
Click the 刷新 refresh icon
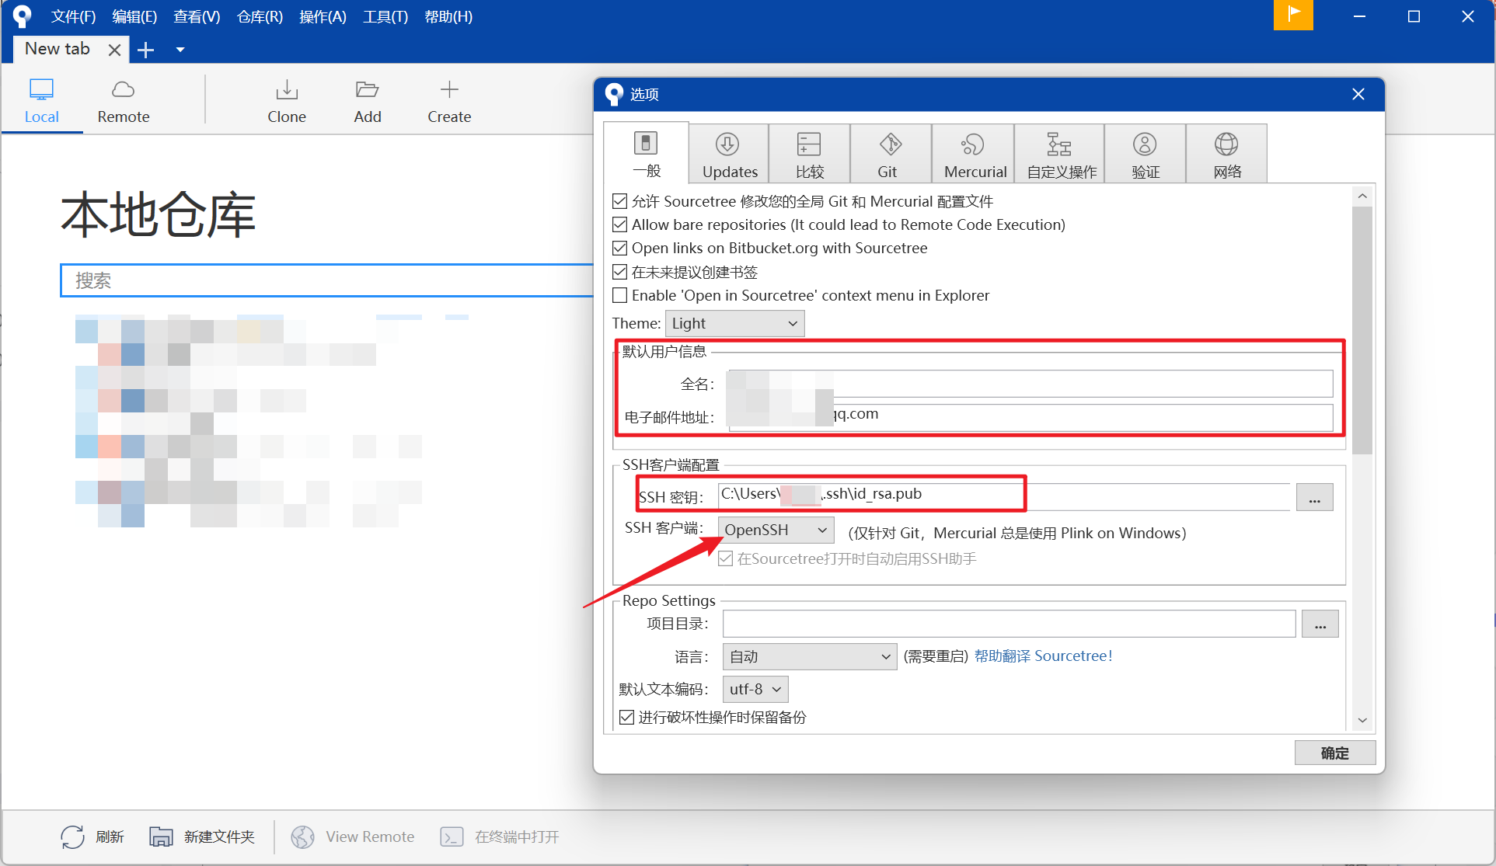[73, 836]
